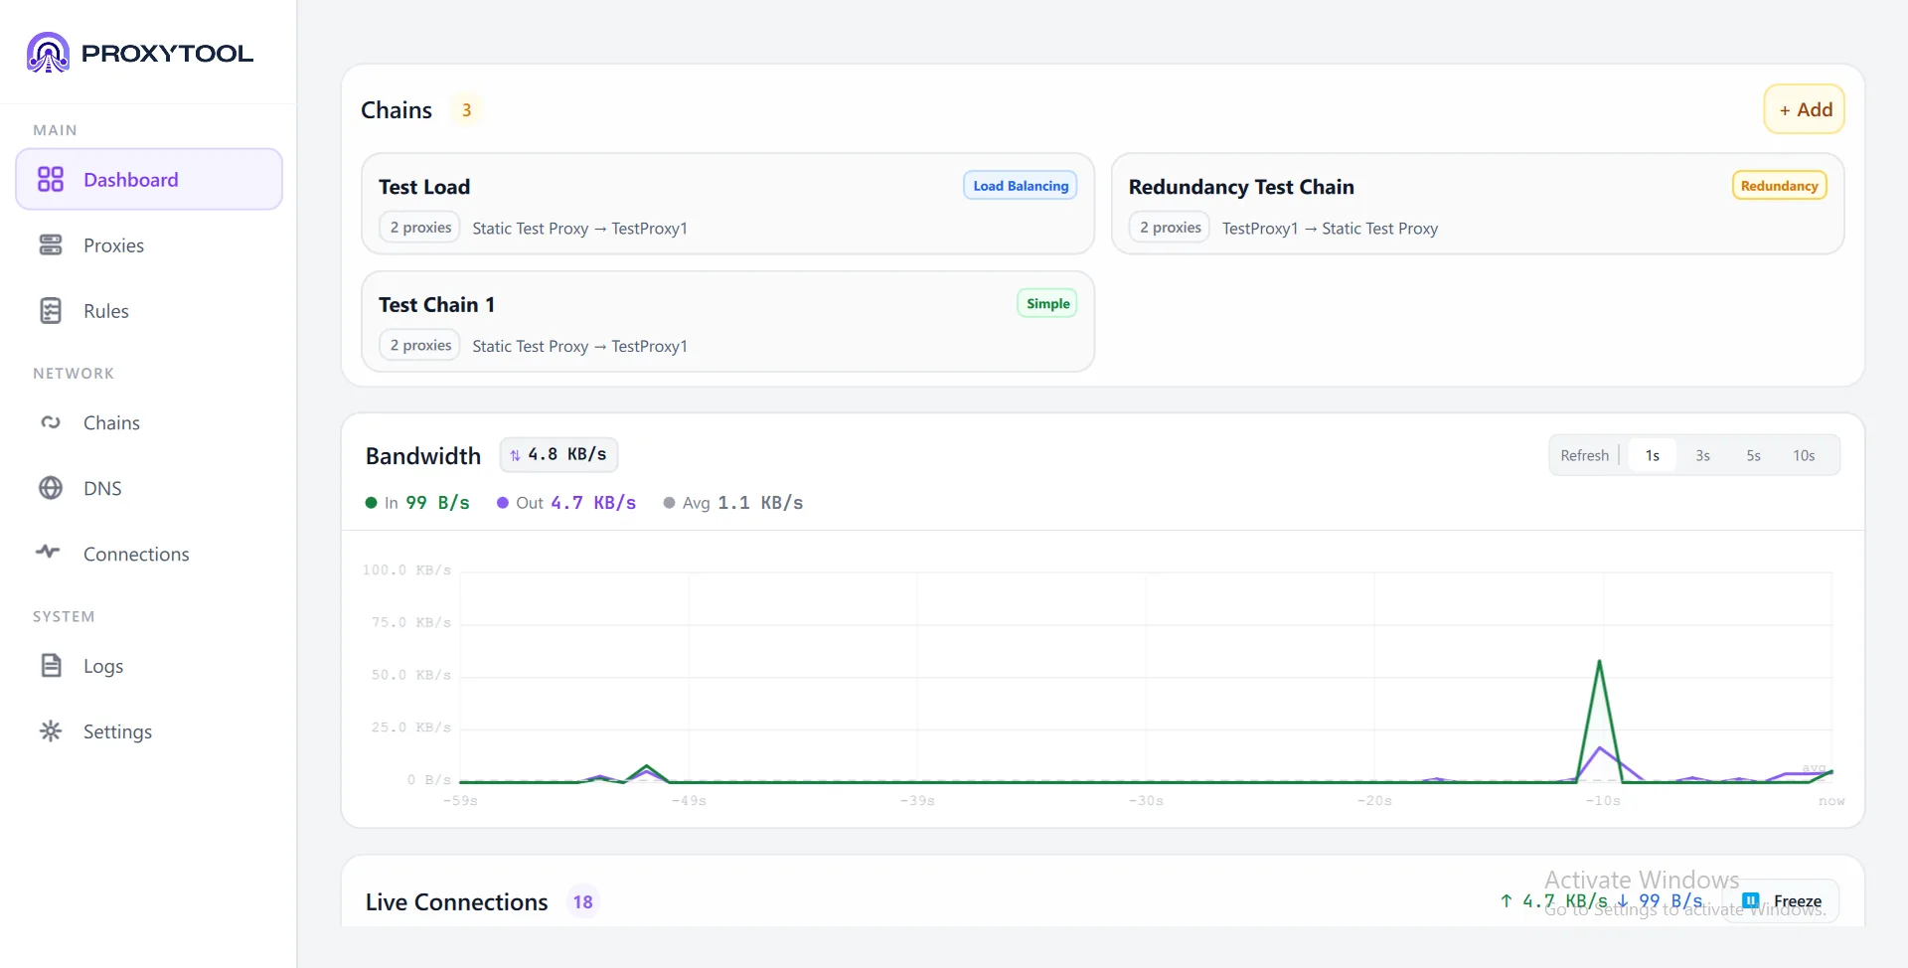This screenshot has height=968, width=1908.
Task: Open the Test Load chain card
Action: pyautogui.click(x=727, y=204)
